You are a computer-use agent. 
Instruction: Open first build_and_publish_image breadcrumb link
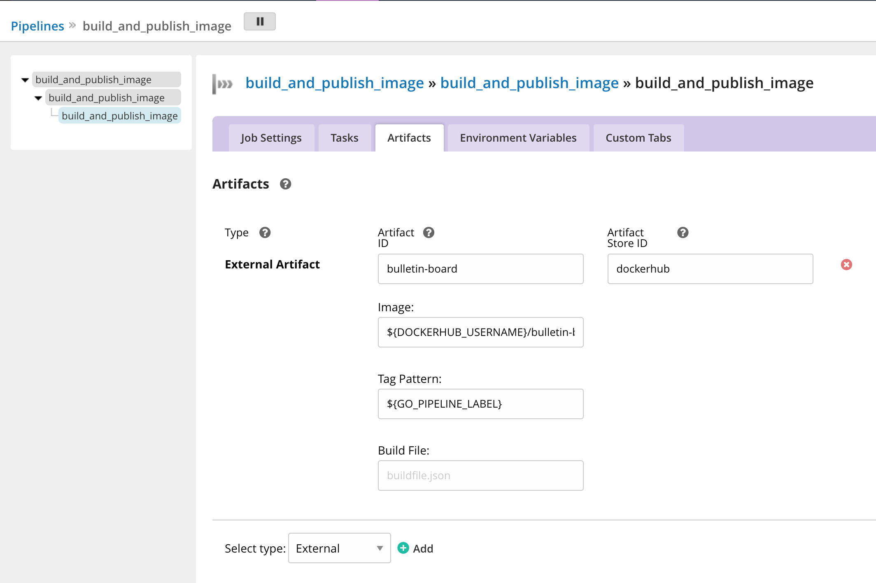(x=334, y=83)
